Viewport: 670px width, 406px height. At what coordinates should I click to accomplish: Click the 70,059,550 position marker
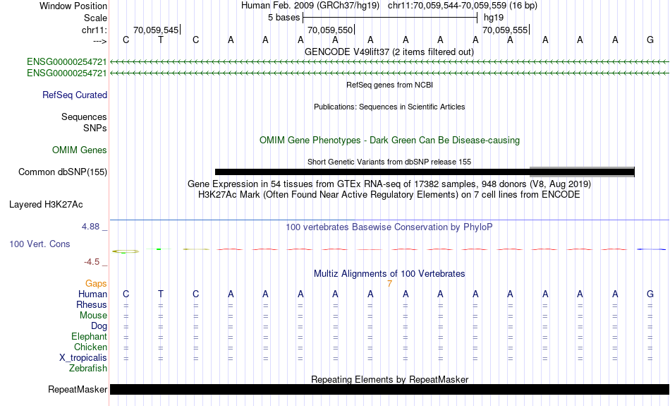(330, 30)
